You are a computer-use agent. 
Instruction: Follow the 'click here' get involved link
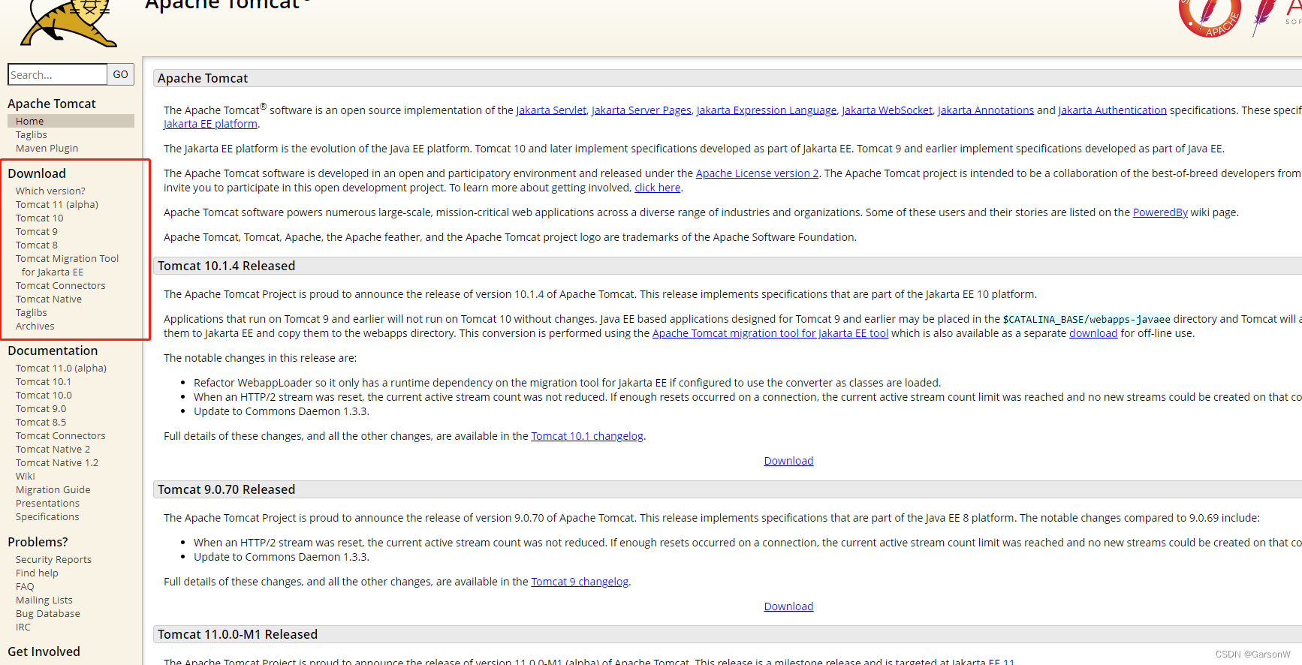(x=658, y=188)
